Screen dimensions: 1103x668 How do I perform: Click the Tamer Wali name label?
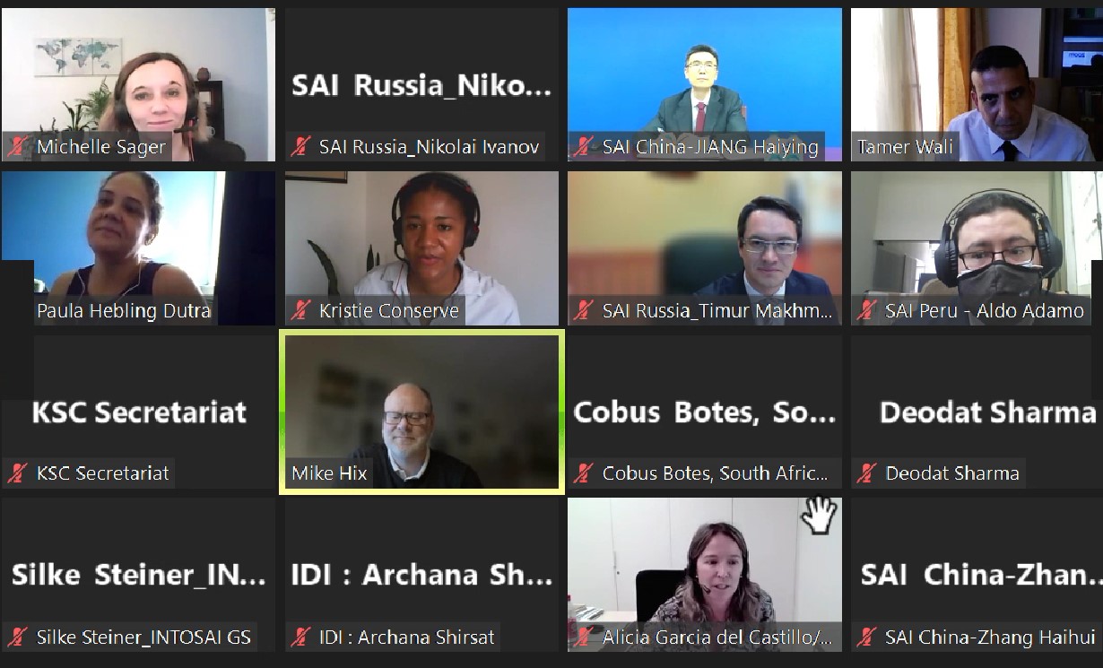[905, 147]
